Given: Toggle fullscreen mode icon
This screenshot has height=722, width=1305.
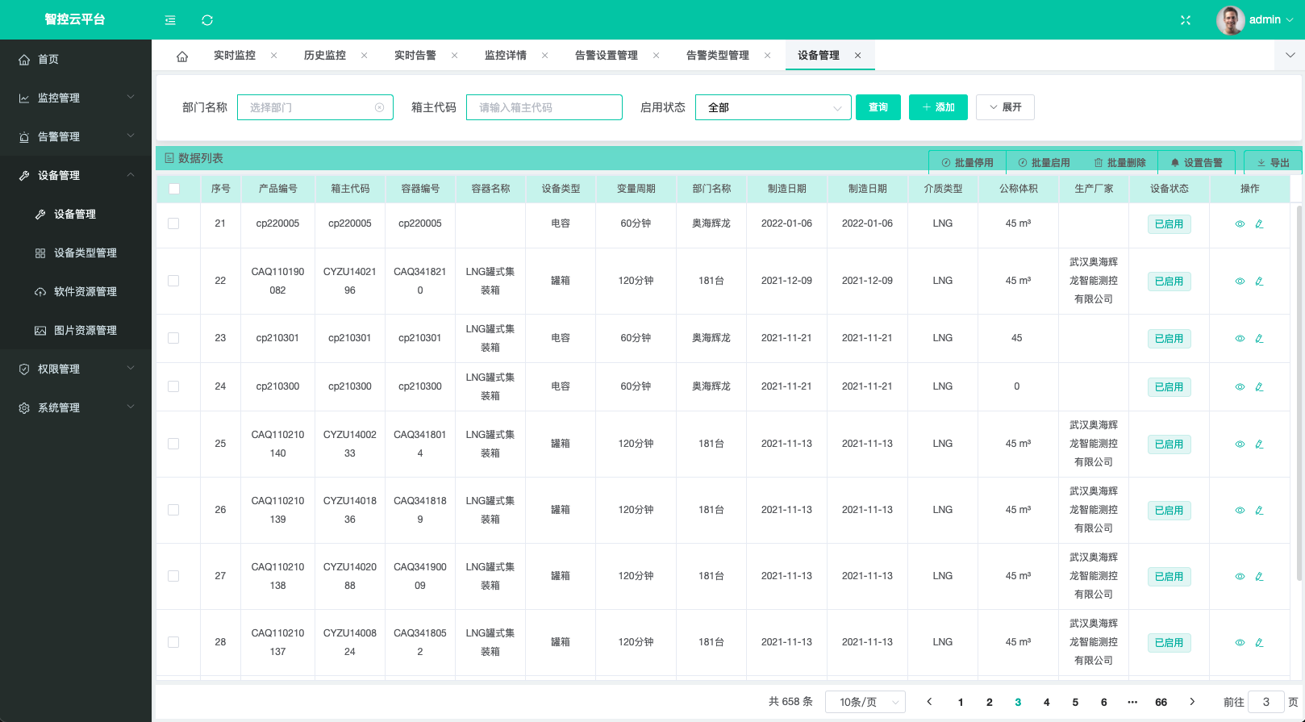Looking at the screenshot, I should (1186, 20).
